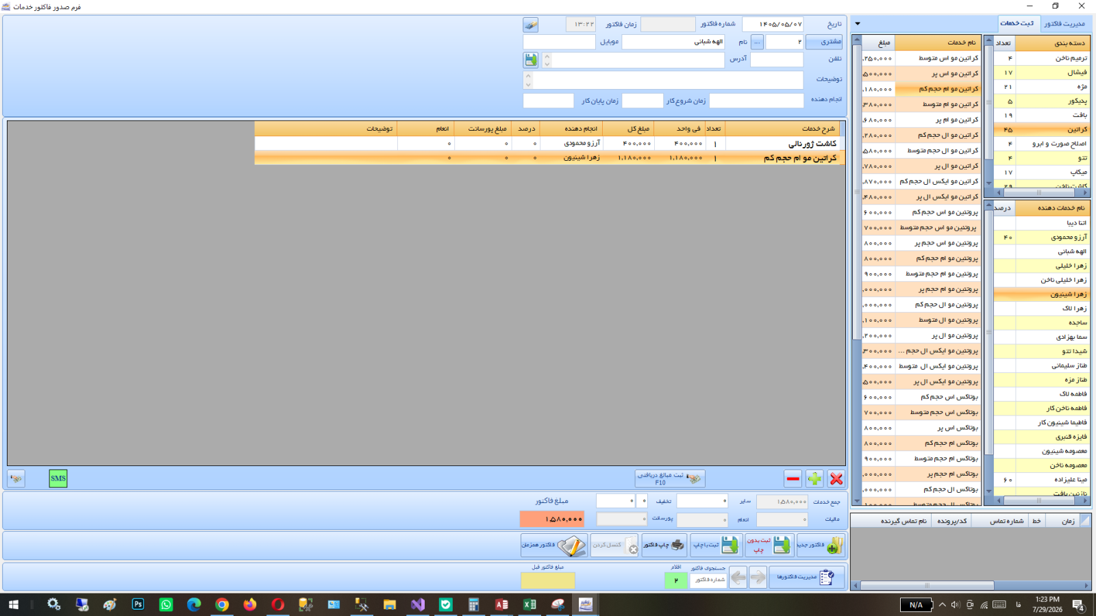The height and width of the screenshot is (616, 1096).
Task: Click the eraser clear-form icon beside invoice time
Action: pyautogui.click(x=531, y=25)
